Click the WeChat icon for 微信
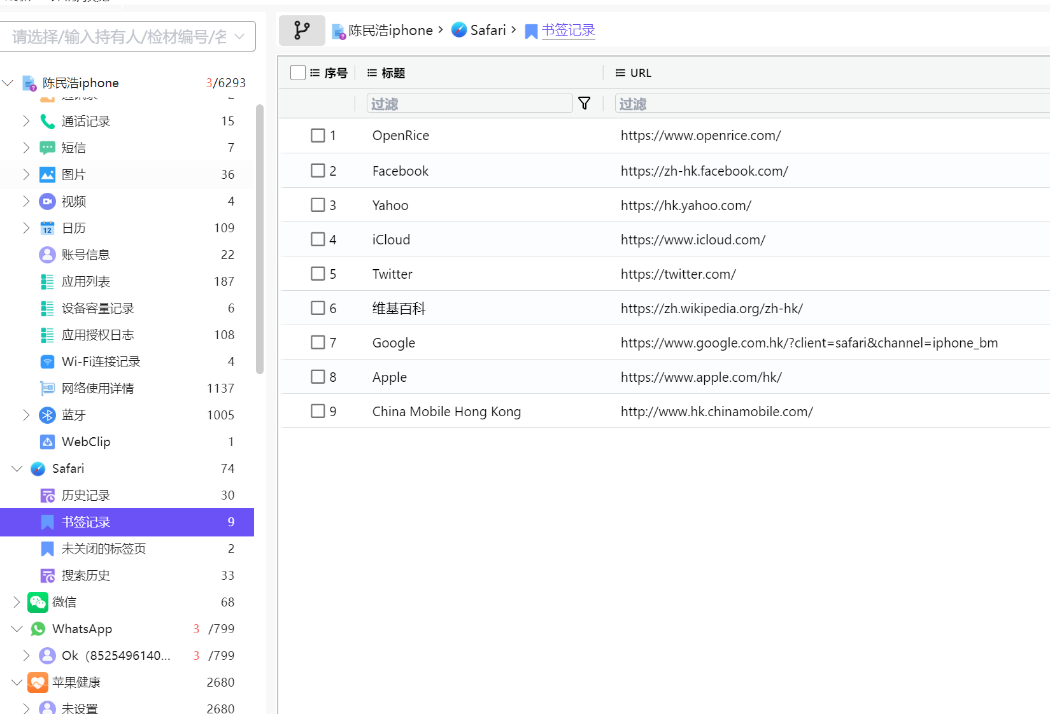This screenshot has width=1050, height=714. [x=38, y=602]
